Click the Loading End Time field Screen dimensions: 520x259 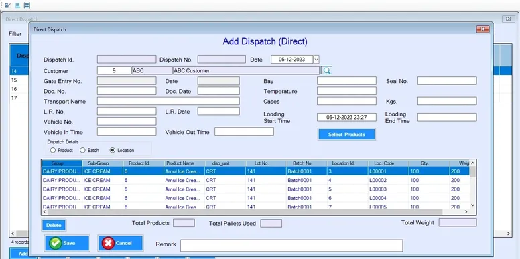coord(447,117)
